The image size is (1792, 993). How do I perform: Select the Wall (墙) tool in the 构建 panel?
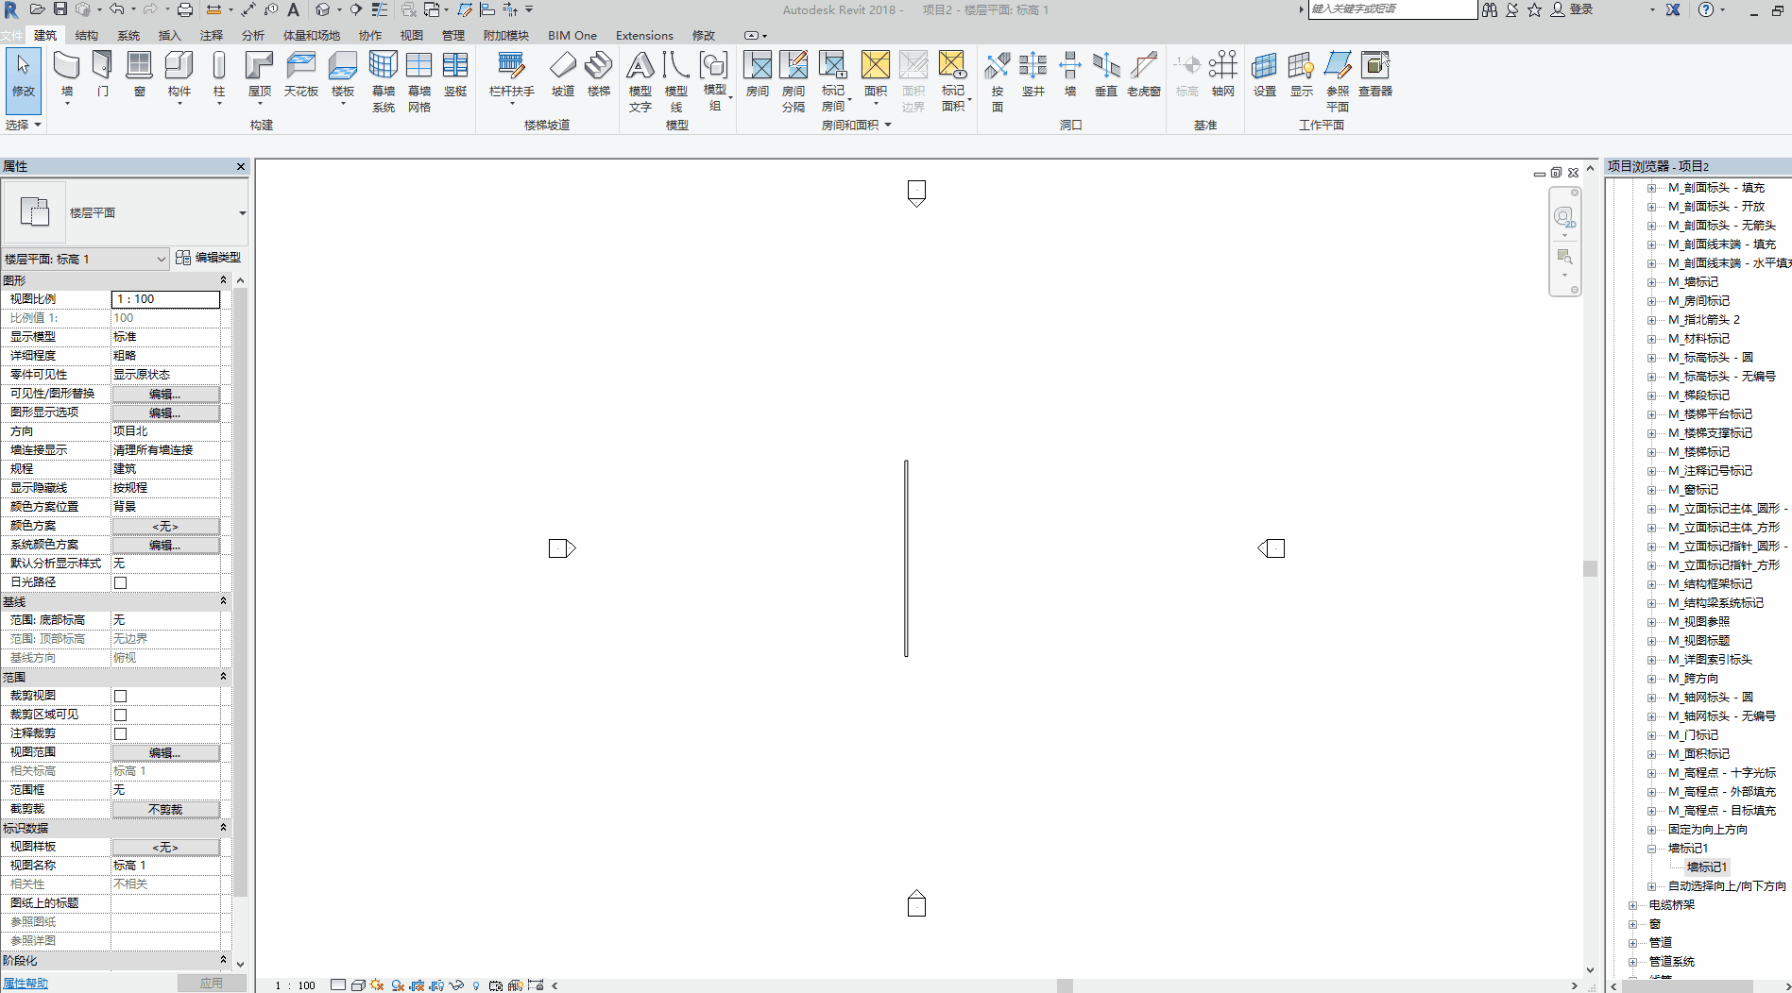[x=66, y=76]
